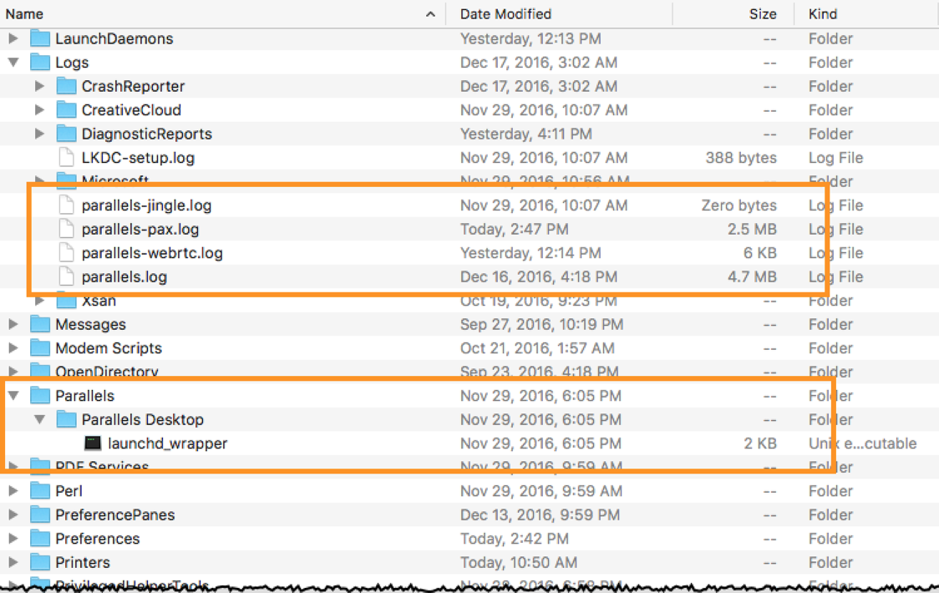
Task: Select the Modem Scripts folder icon
Action: coord(40,348)
